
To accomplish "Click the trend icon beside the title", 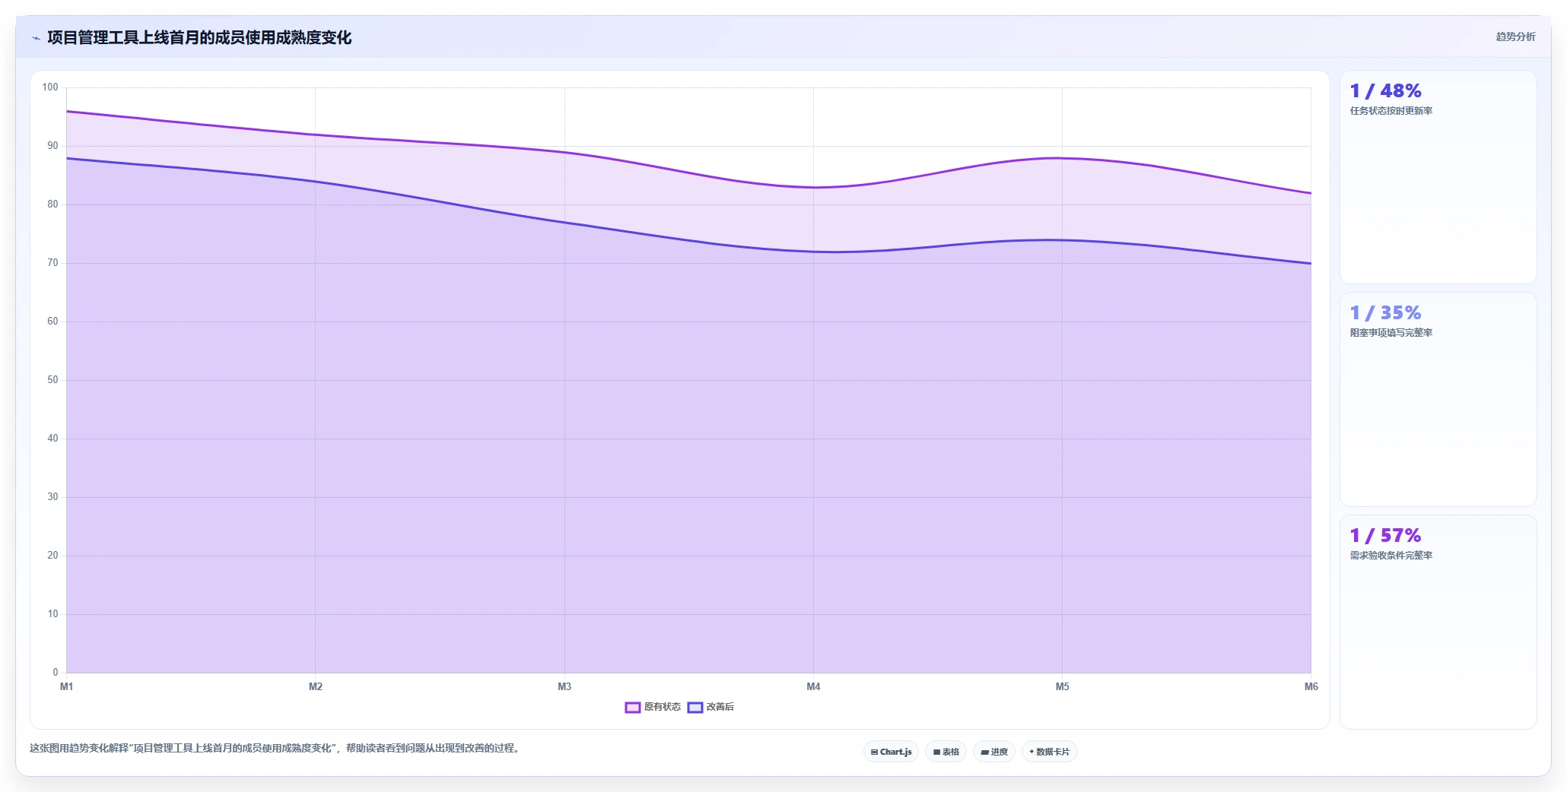I will point(36,38).
